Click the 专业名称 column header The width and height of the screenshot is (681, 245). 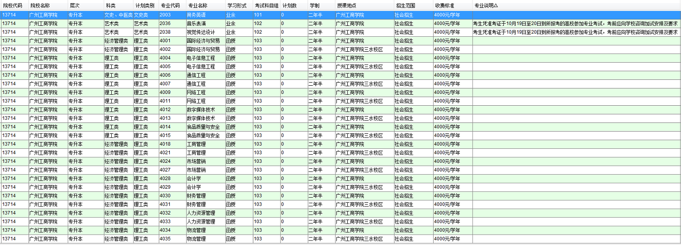click(197, 6)
